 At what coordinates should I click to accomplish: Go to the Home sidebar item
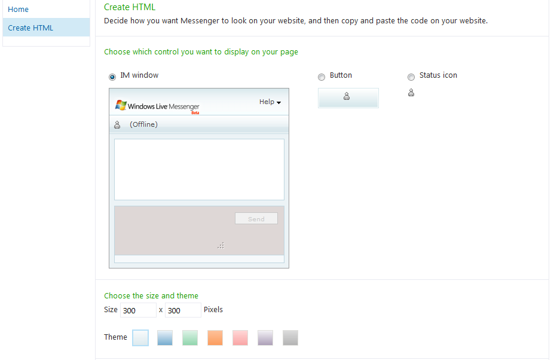click(19, 10)
